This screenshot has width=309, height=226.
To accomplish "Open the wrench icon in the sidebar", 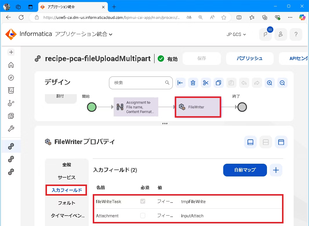I will pos(11,128).
